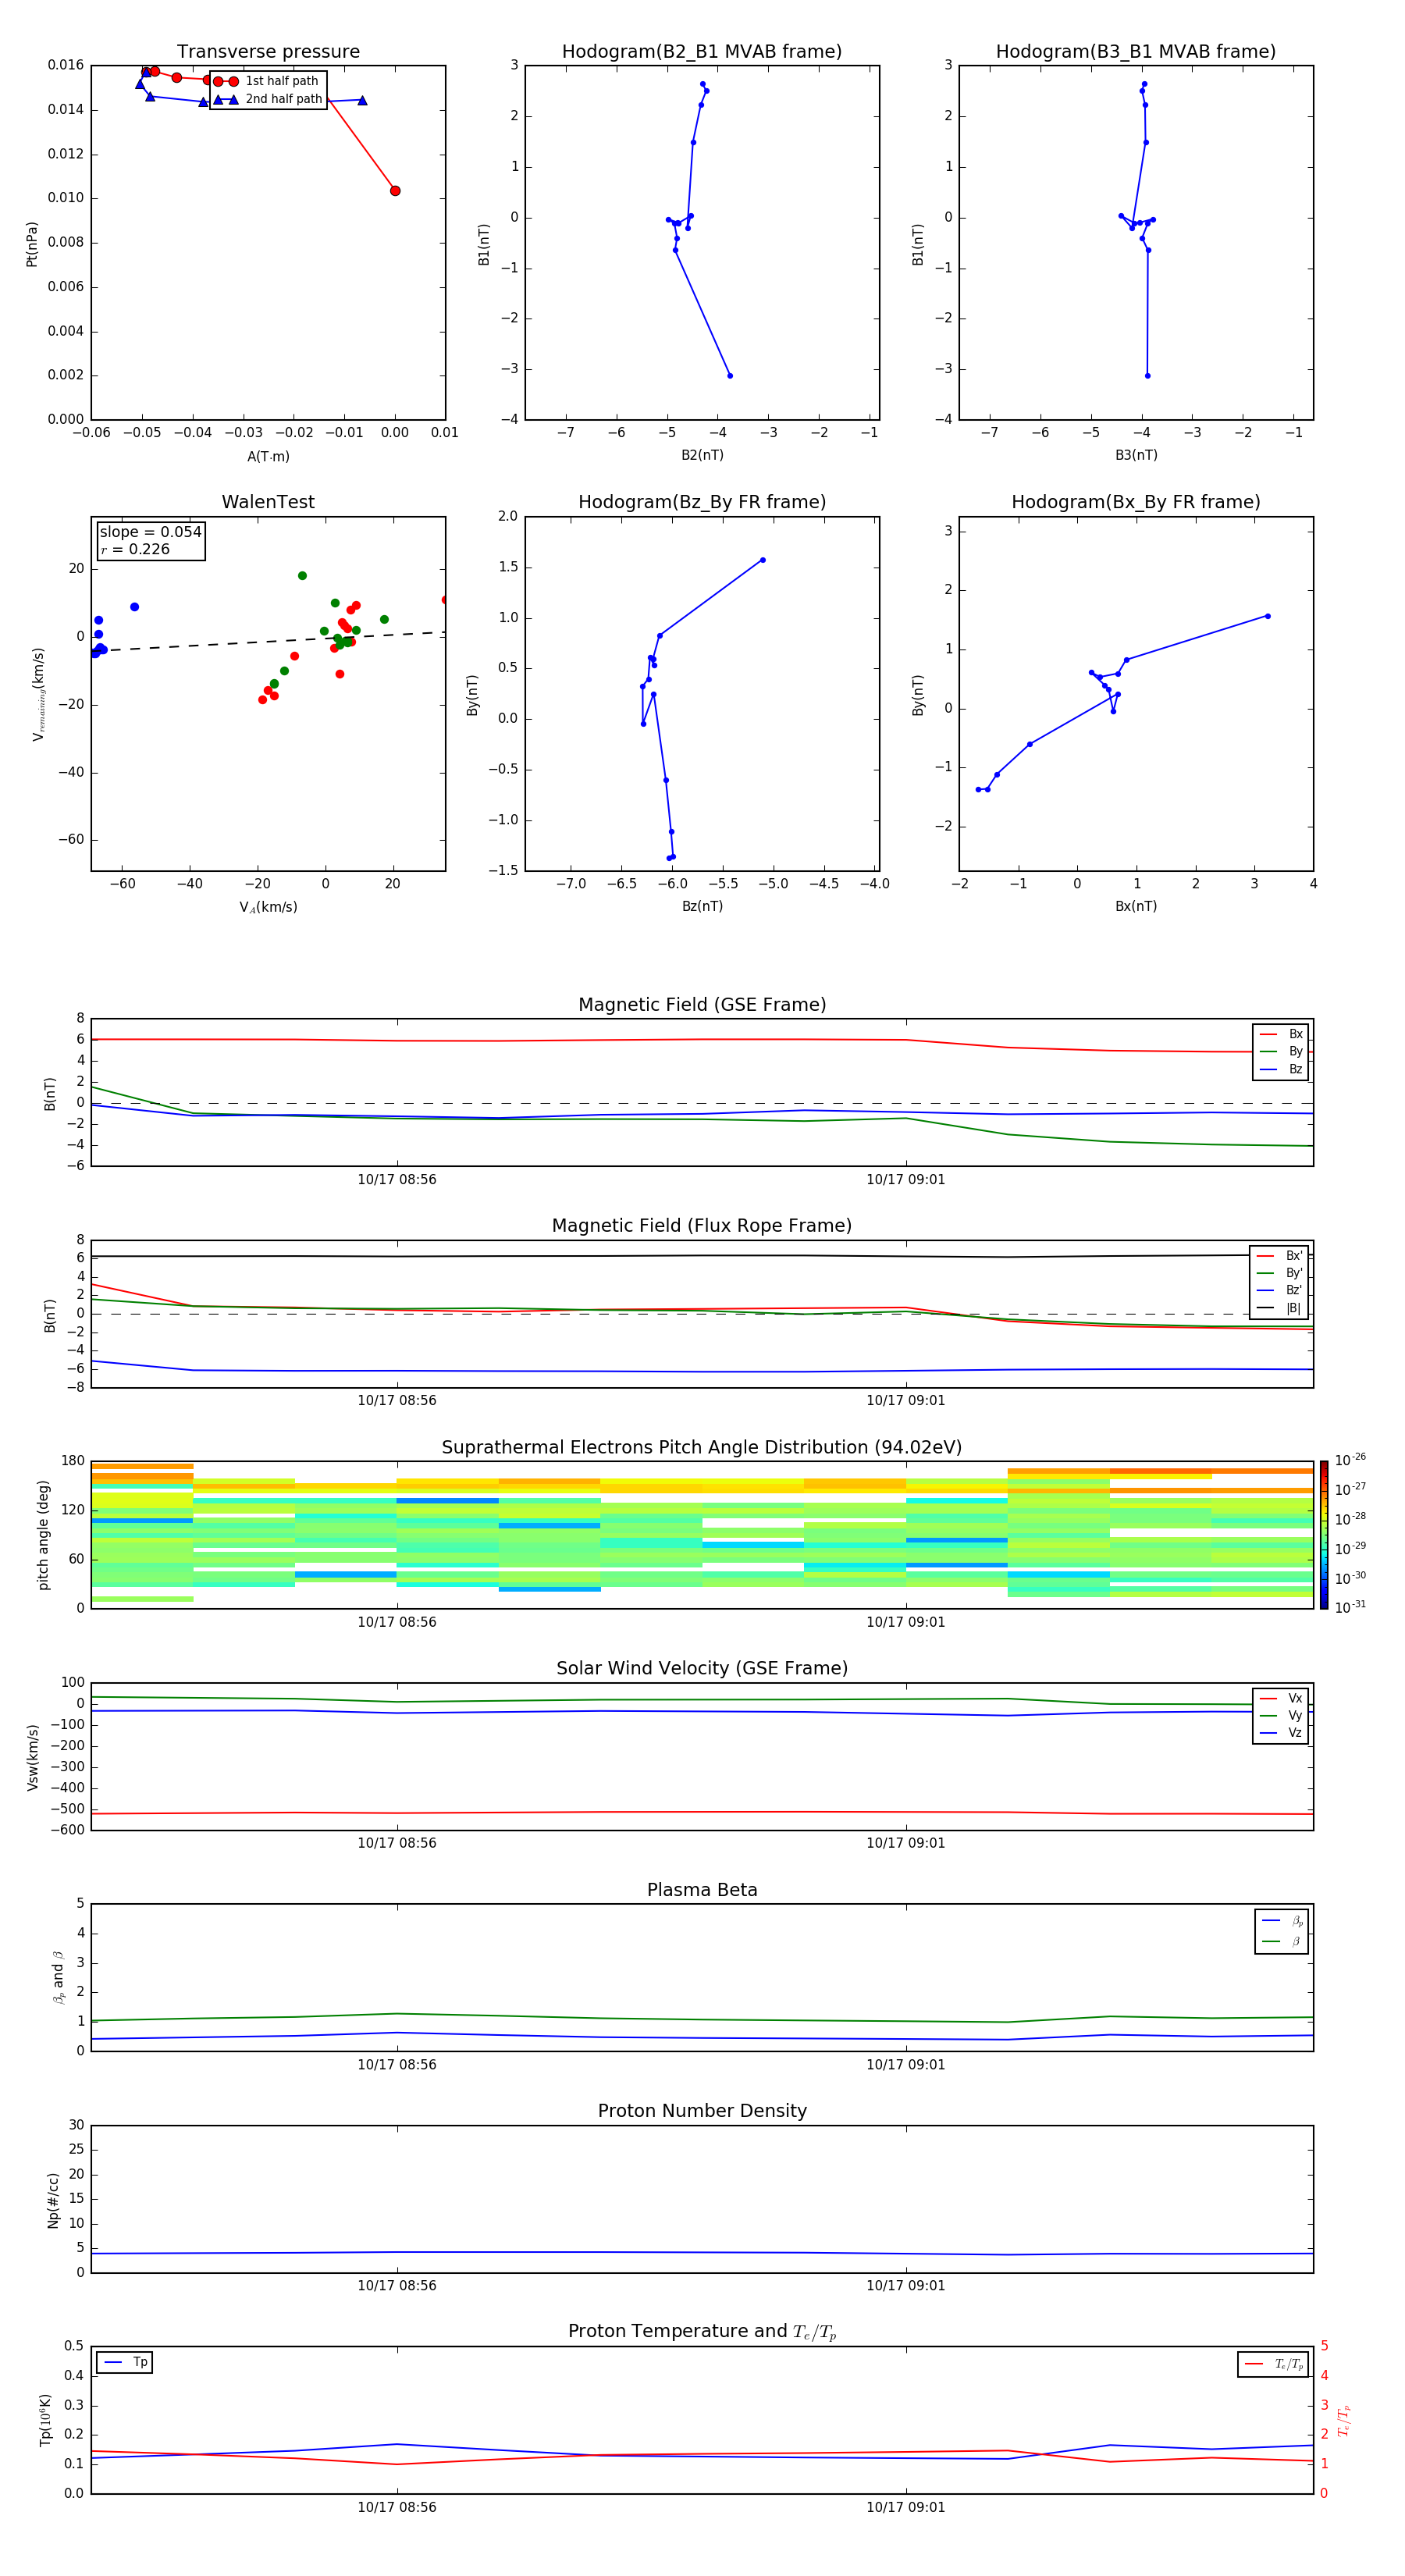Click the 'pitch angle (deg)' axis label

(43, 1535)
